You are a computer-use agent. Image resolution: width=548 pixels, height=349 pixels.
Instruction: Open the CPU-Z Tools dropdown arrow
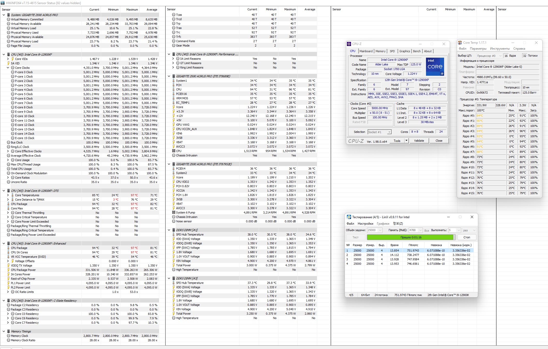click(406, 141)
